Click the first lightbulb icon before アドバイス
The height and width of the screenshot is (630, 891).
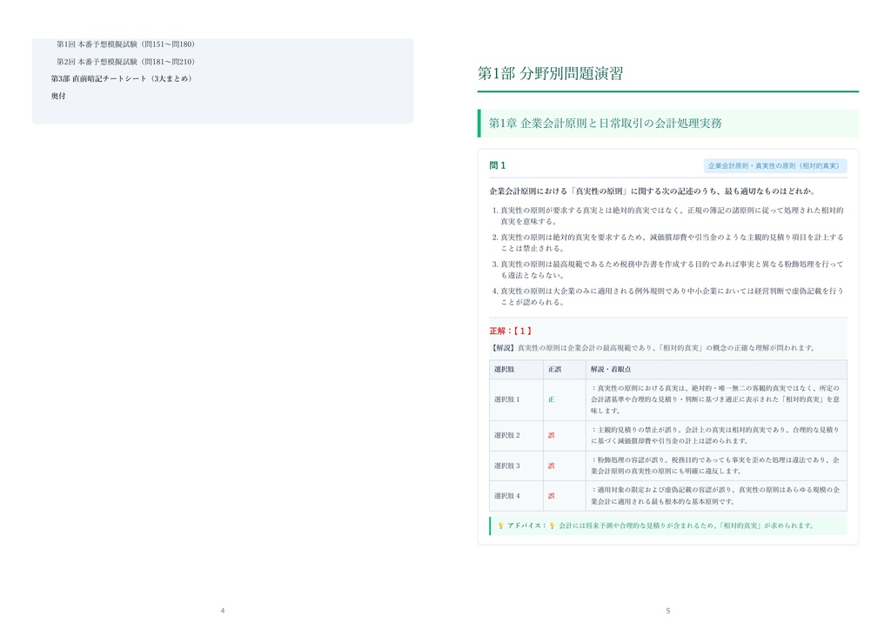tap(500, 526)
